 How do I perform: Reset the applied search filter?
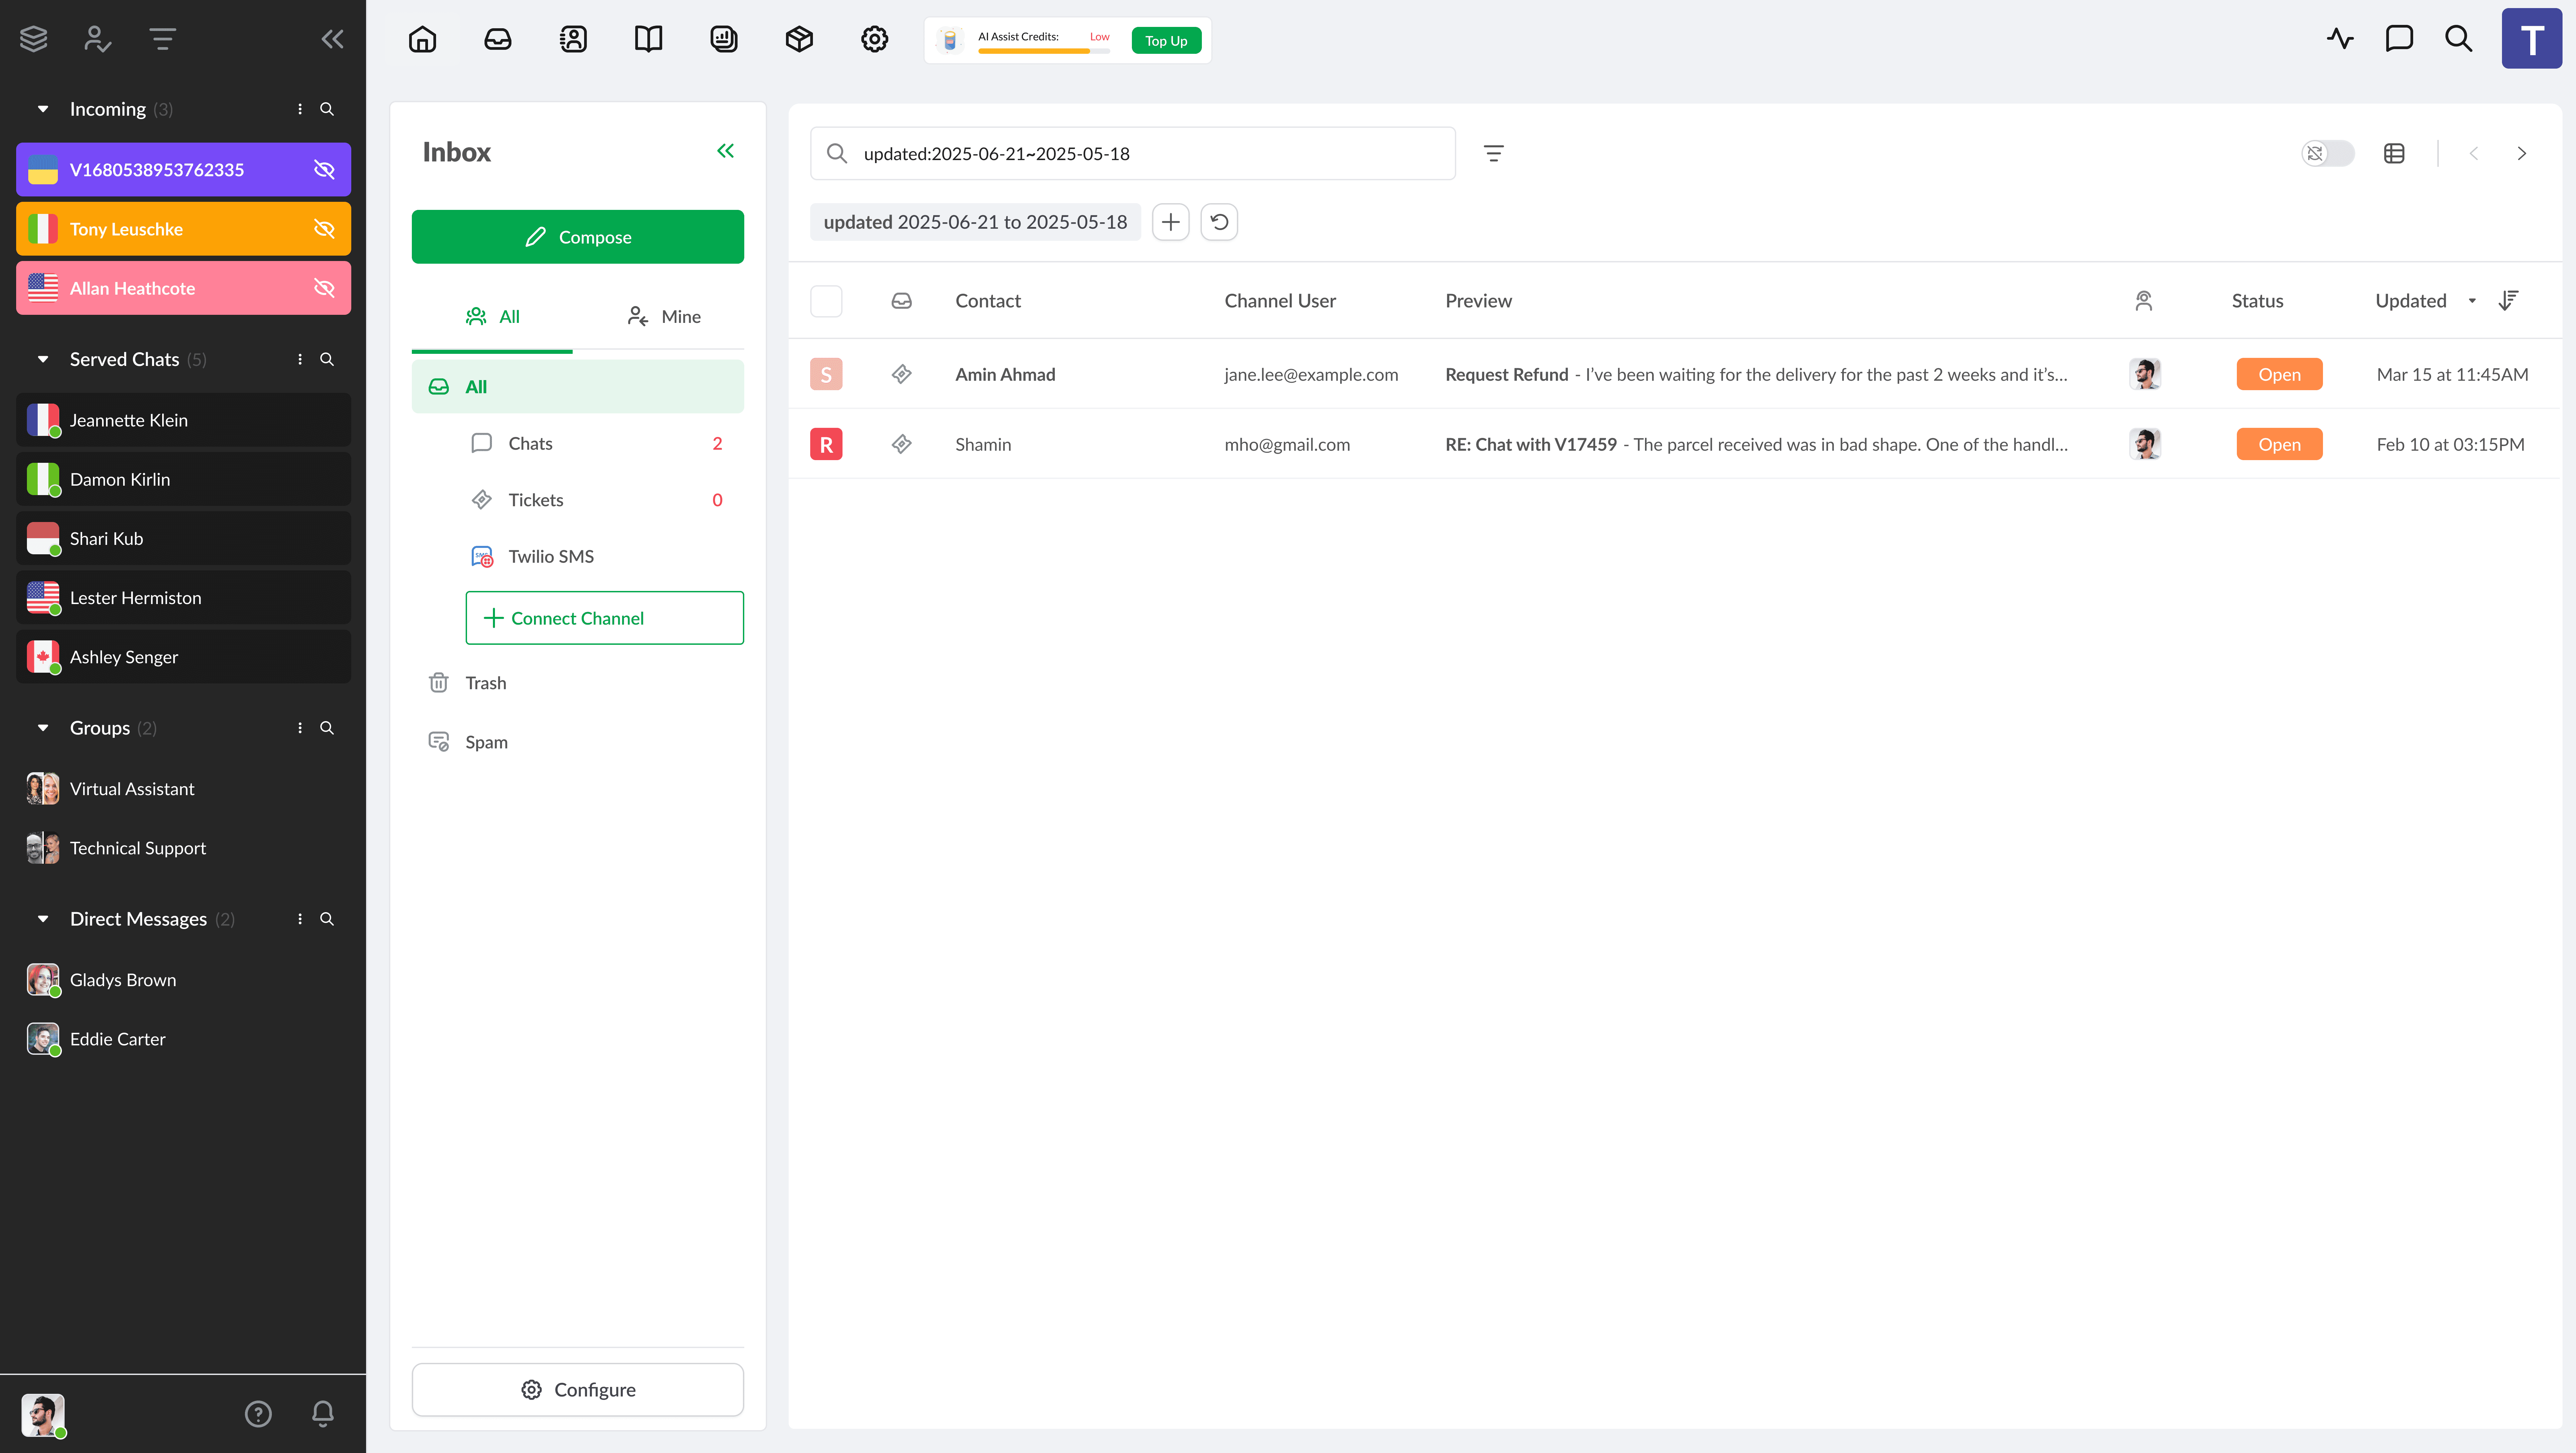pos(1219,222)
